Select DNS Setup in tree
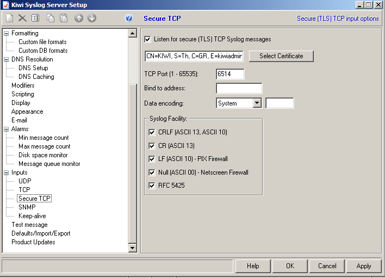Screen dimensions: 385x278 33,68
